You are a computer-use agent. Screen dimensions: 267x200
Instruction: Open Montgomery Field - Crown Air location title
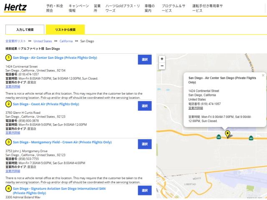point(62,142)
